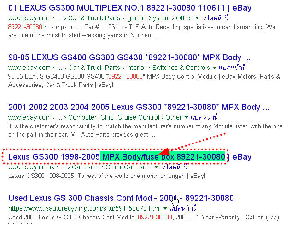This screenshot has height=229, width=286.
Task: Click URL 'www.ebay.com › ... › Car & Truck Parts › Ignition System'
Action: [x=89, y=18]
